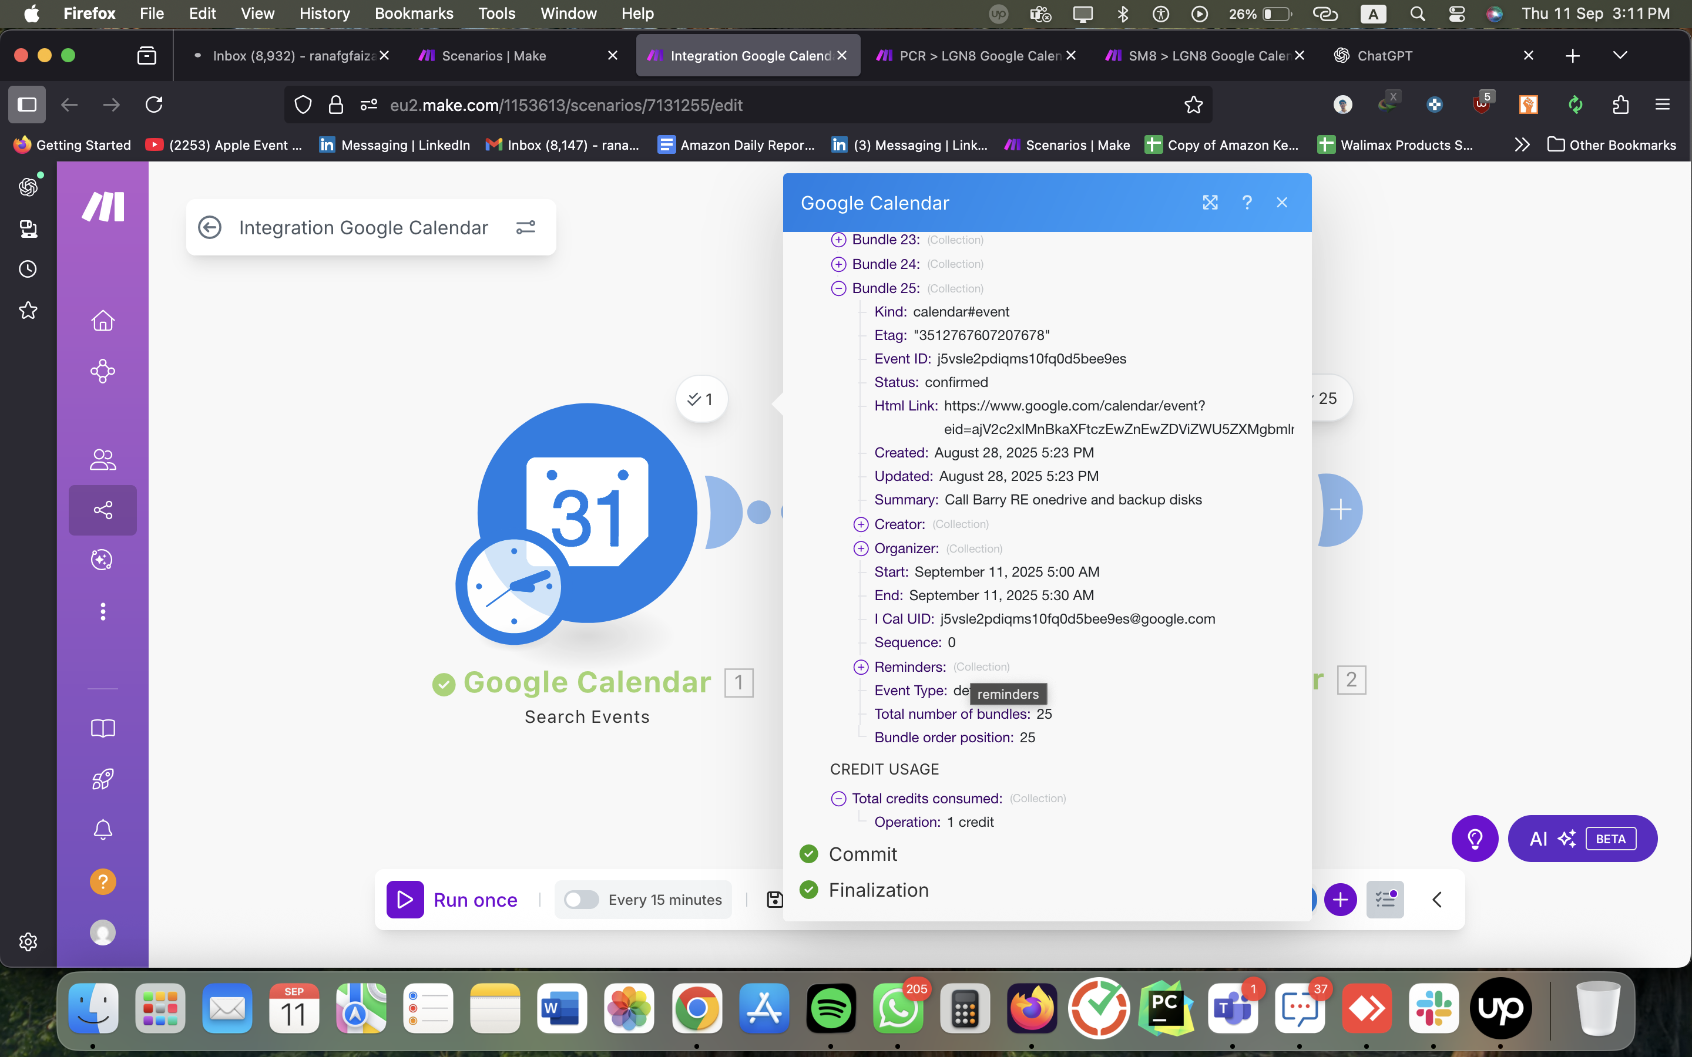Viewport: 1692px width, 1057px height.
Task: Select the Scenarios icon in the sidebar
Action: pos(103,371)
